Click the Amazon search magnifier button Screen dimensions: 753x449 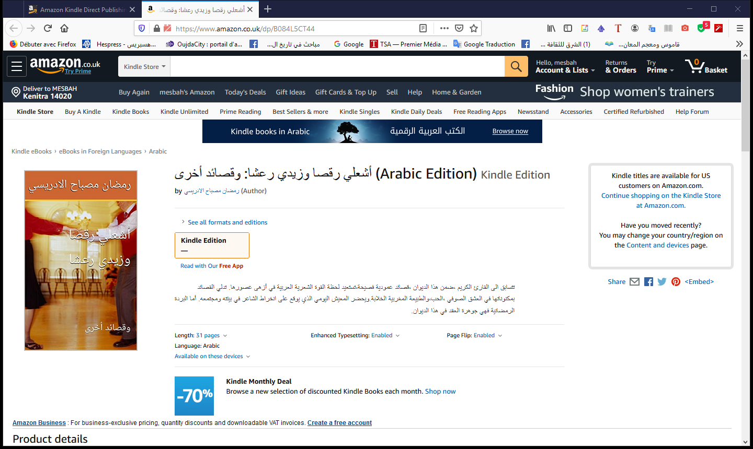click(516, 66)
